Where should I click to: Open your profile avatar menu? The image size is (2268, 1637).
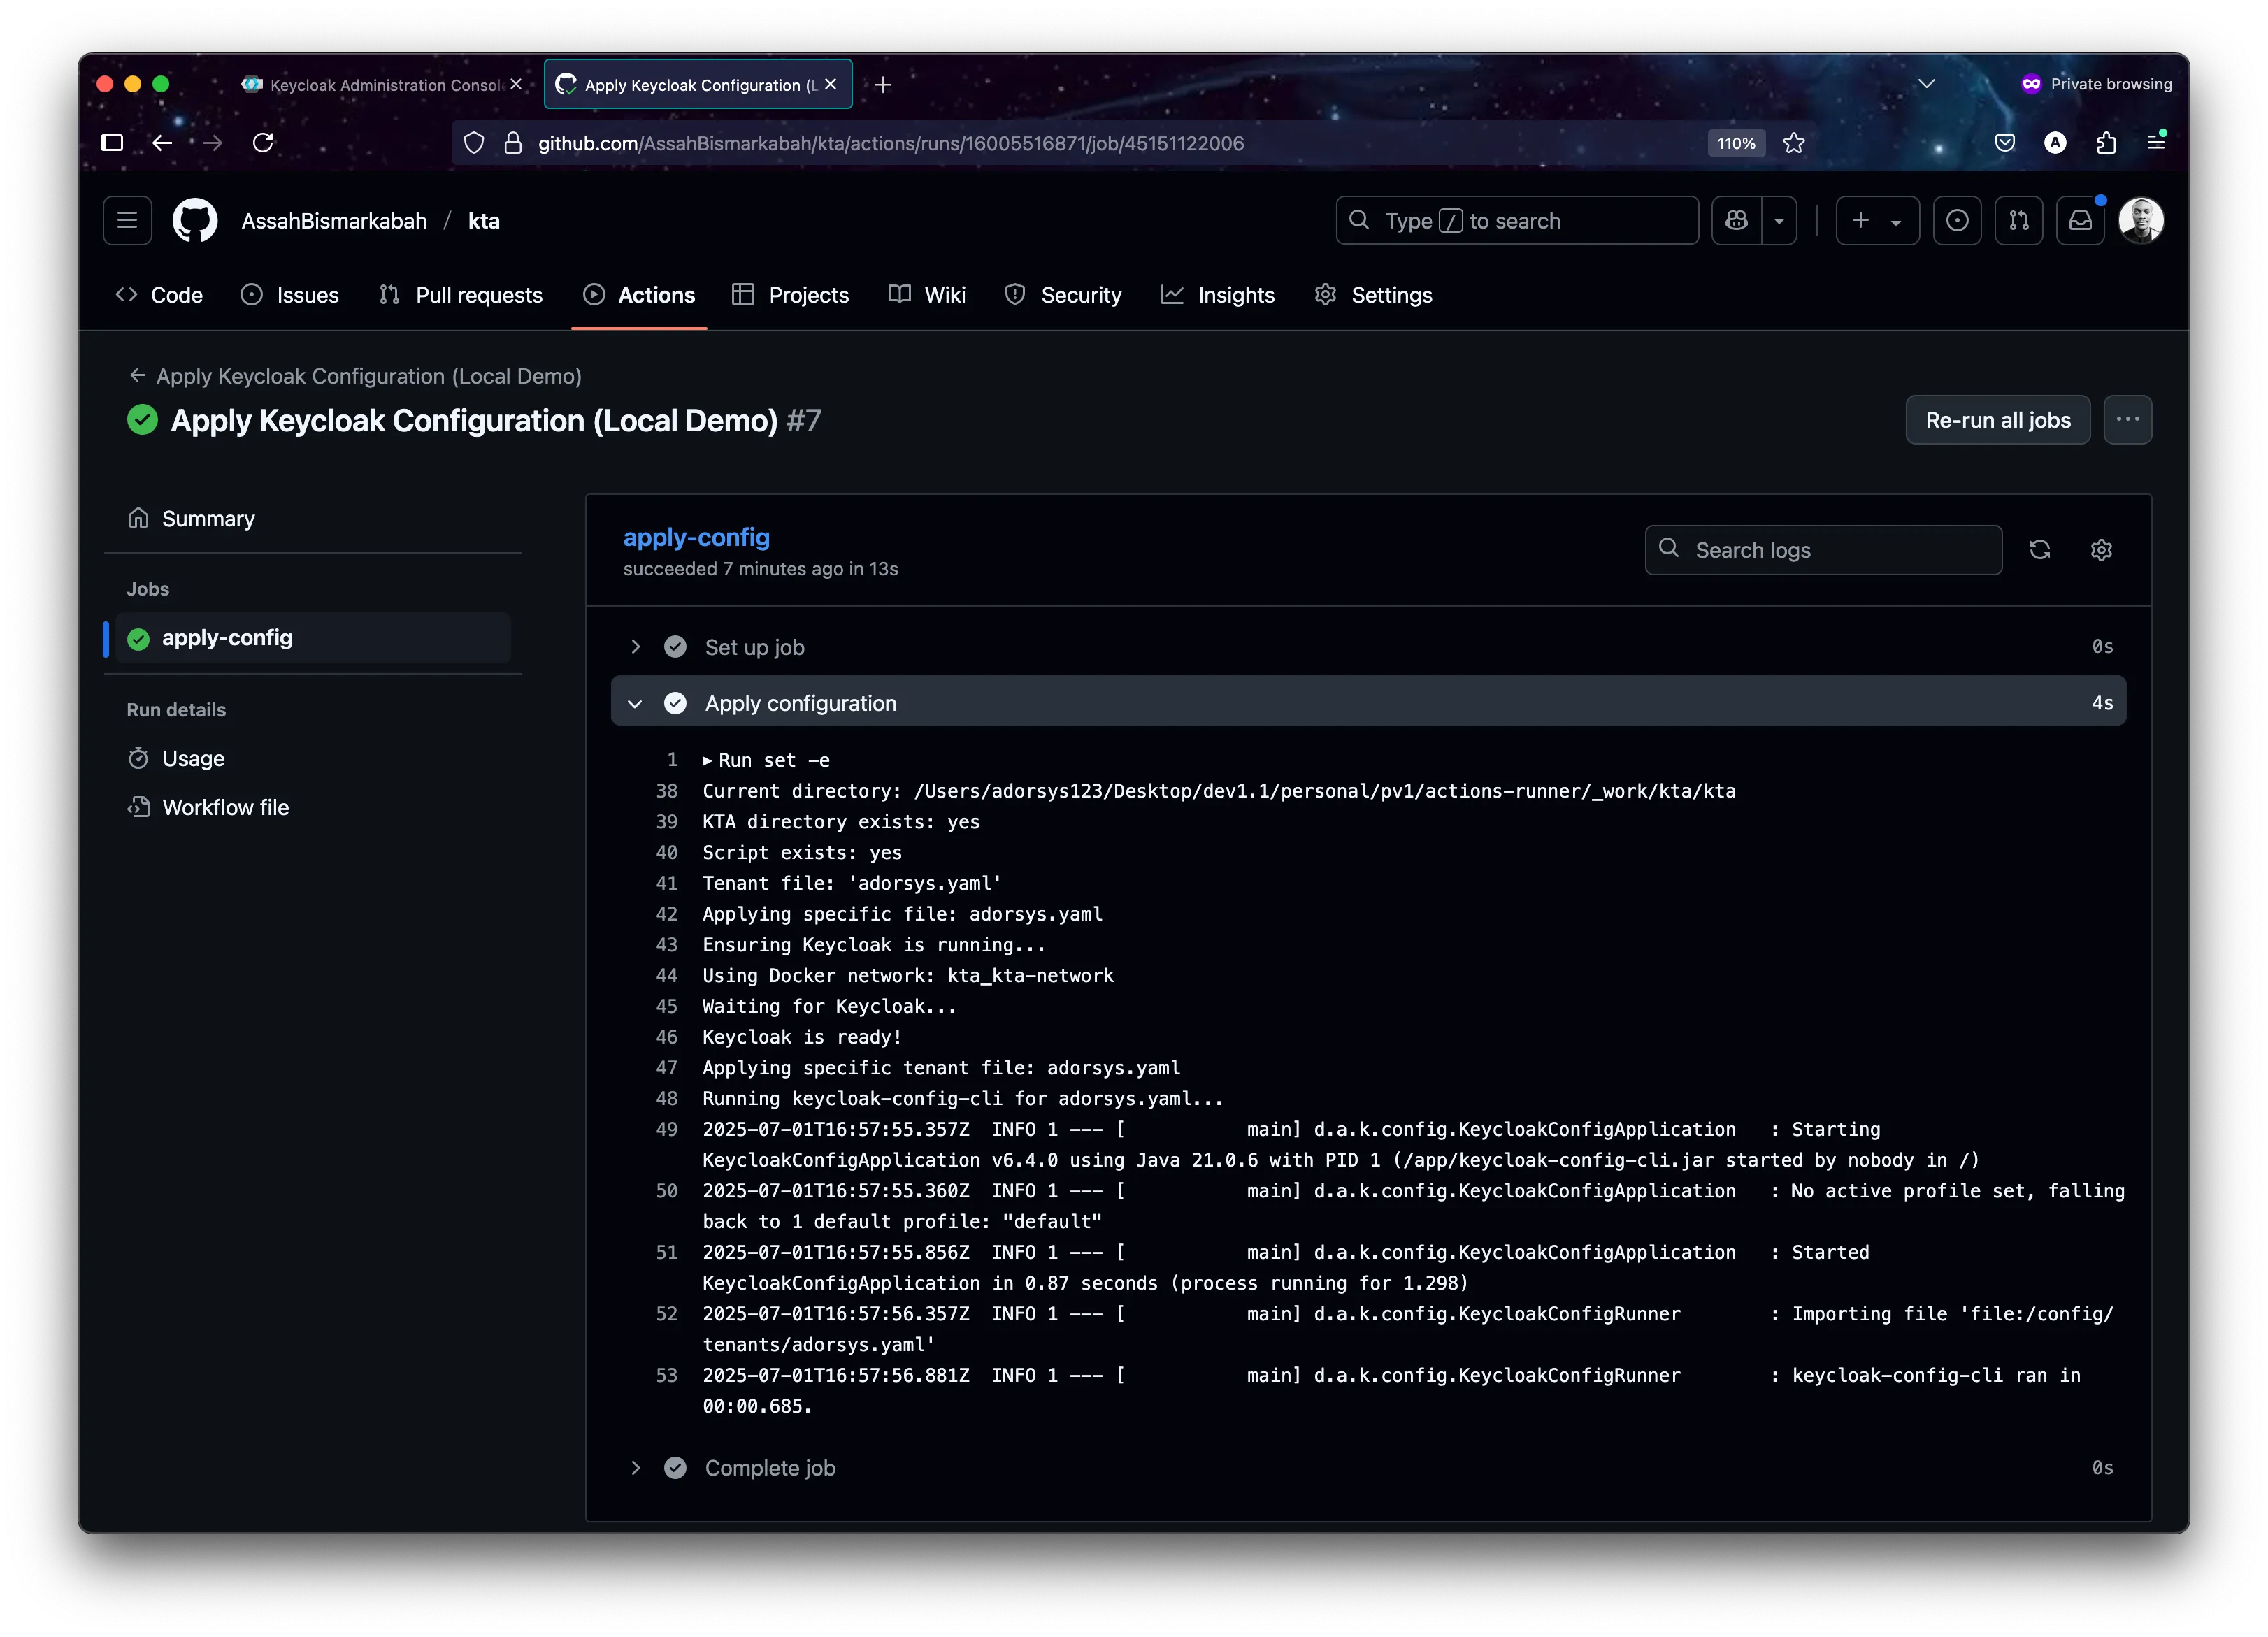click(x=2140, y=220)
